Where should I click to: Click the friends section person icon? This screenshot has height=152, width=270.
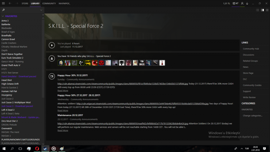[52, 58]
